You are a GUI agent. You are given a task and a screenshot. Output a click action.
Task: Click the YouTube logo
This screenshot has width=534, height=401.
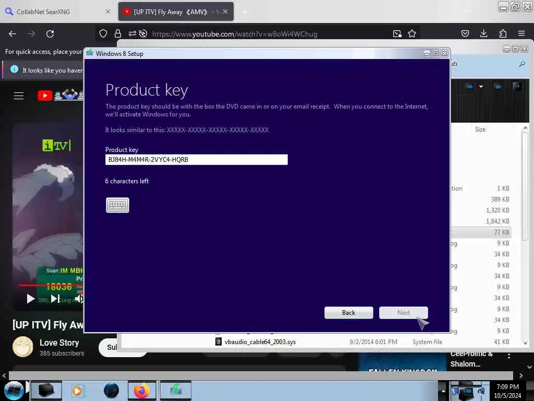point(60,95)
